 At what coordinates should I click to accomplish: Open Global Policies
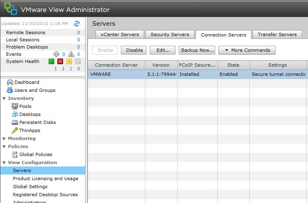[x=36, y=154]
